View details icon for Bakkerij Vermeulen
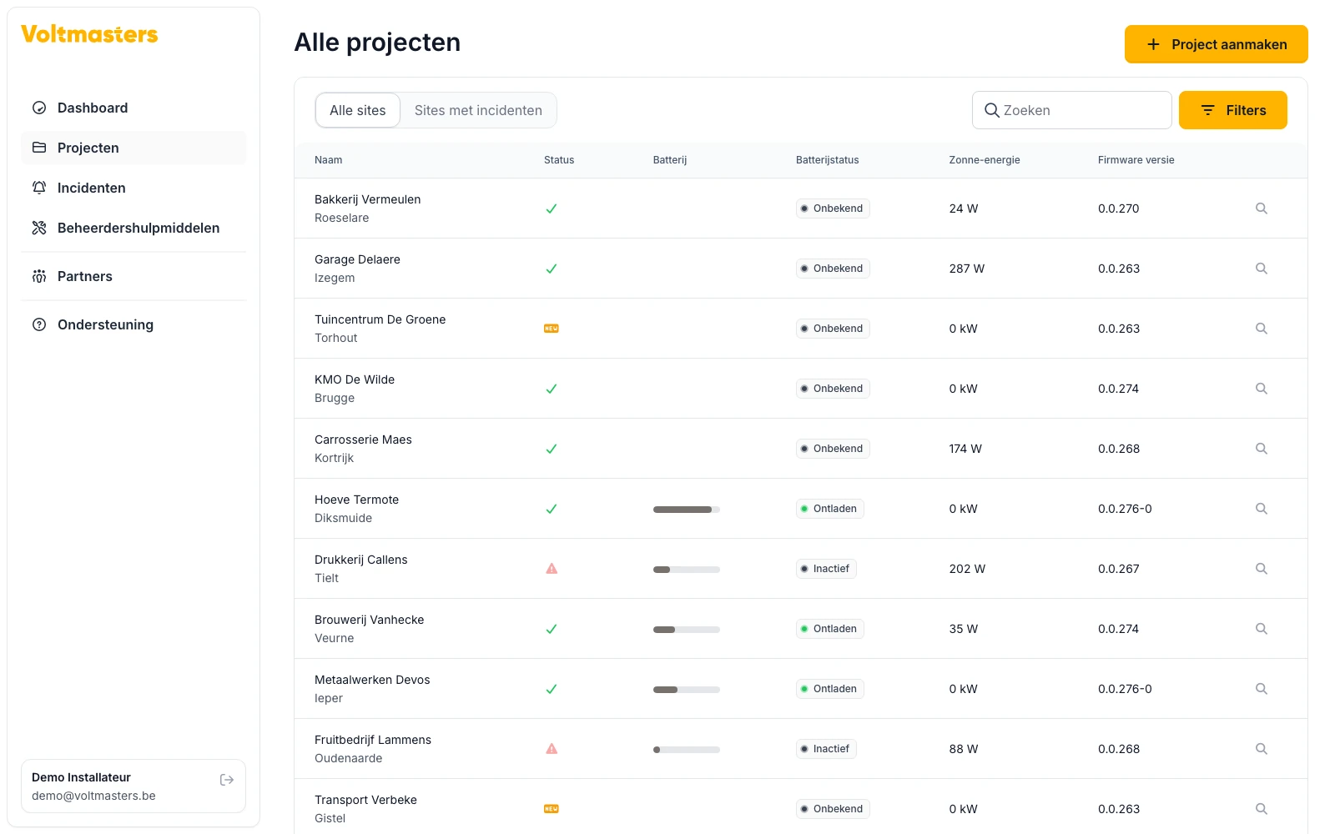This screenshot has height=834, width=1335. tap(1262, 208)
